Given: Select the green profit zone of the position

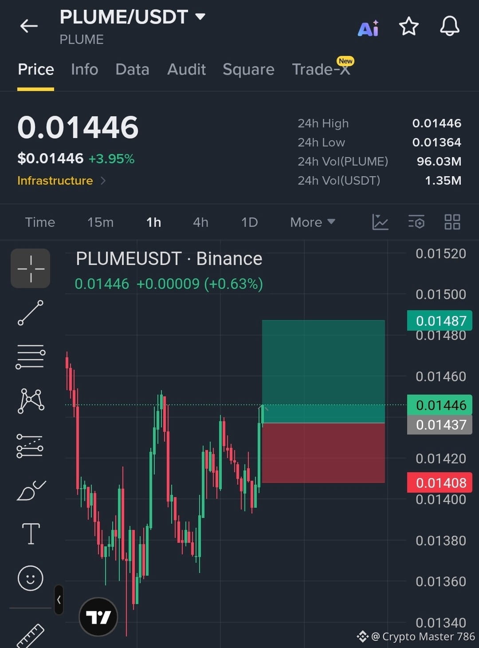Looking at the screenshot, I should click(x=323, y=371).
